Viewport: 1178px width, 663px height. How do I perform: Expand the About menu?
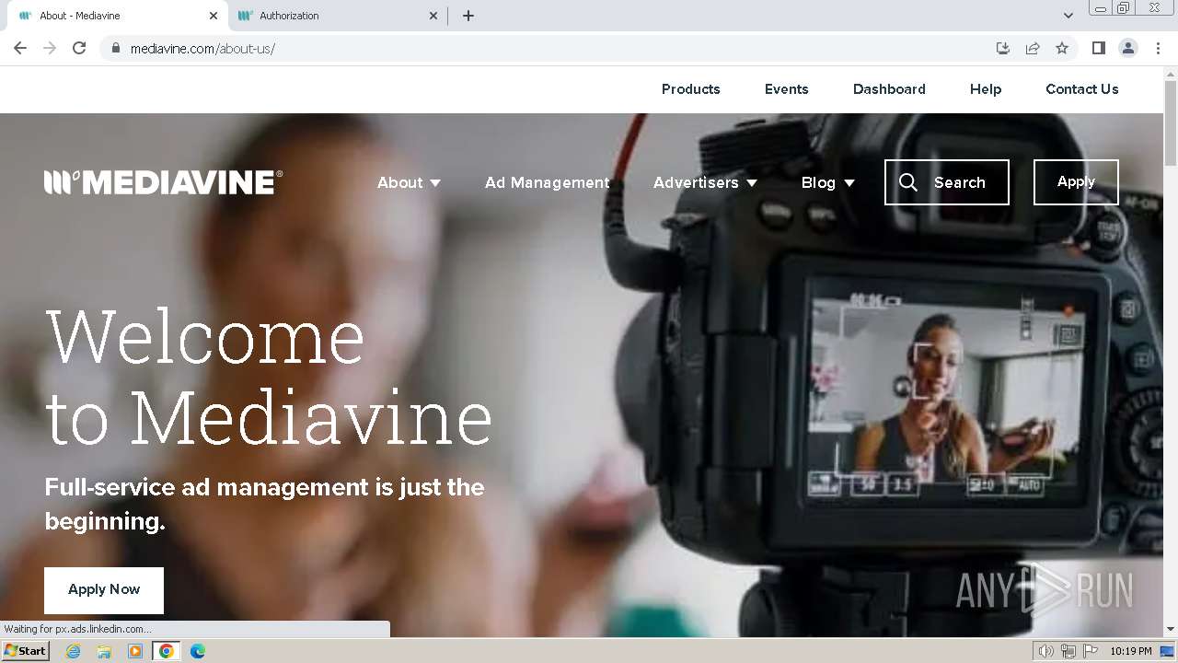click(x=409, y=182)
